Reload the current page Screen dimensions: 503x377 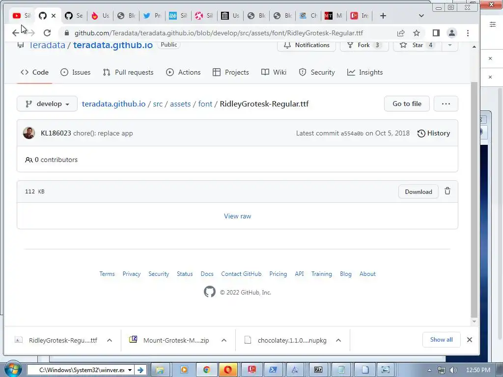pos(47,33)
